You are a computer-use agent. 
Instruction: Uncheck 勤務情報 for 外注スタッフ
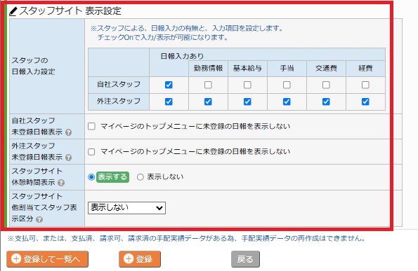coord(208,102)
